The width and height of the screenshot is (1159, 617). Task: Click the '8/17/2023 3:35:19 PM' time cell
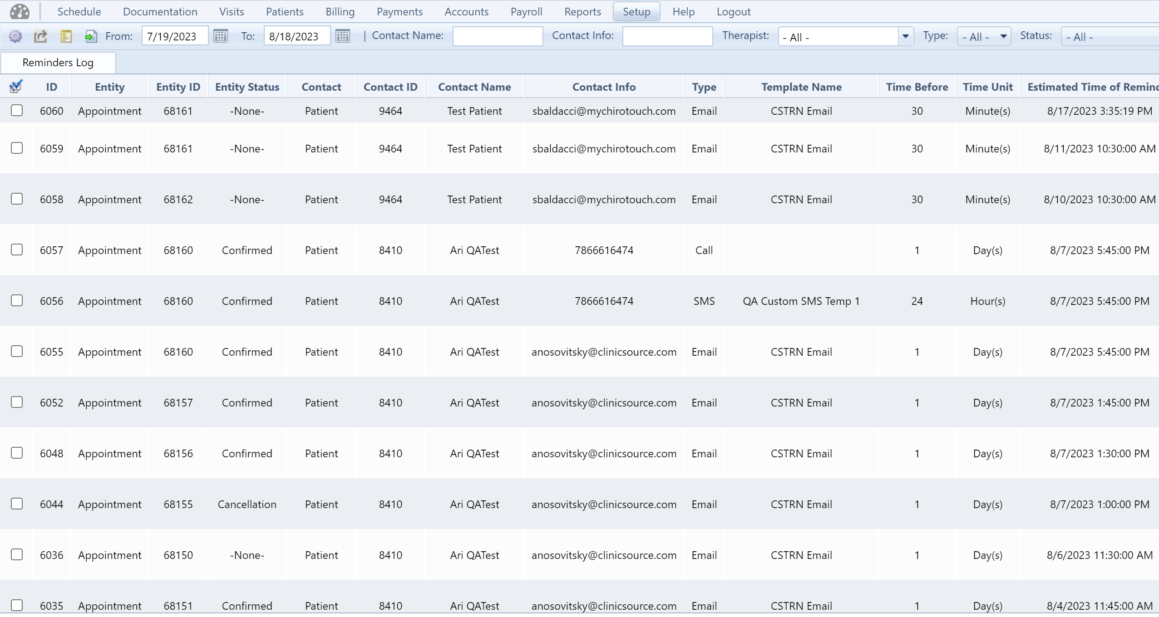(x=1100, y=111)
